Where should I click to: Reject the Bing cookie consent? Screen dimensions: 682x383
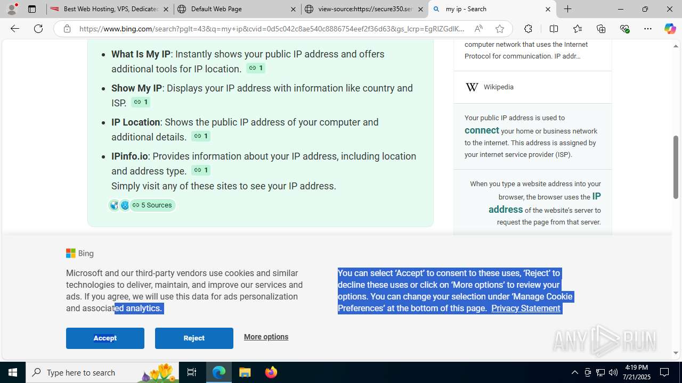[x=194, y=338]
